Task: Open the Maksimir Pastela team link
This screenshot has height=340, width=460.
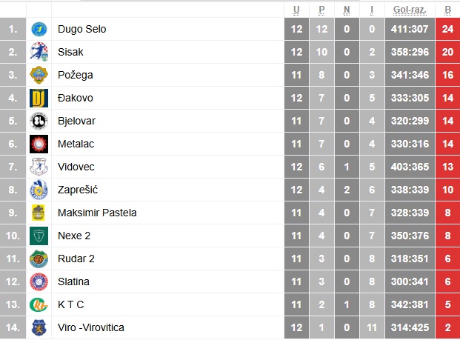Action: pos(97,213)
